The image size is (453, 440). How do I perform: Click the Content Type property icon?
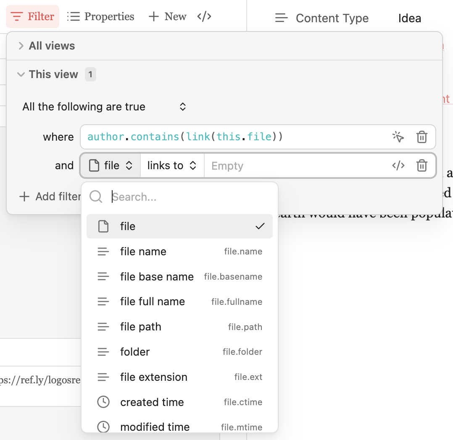(281, 18)
